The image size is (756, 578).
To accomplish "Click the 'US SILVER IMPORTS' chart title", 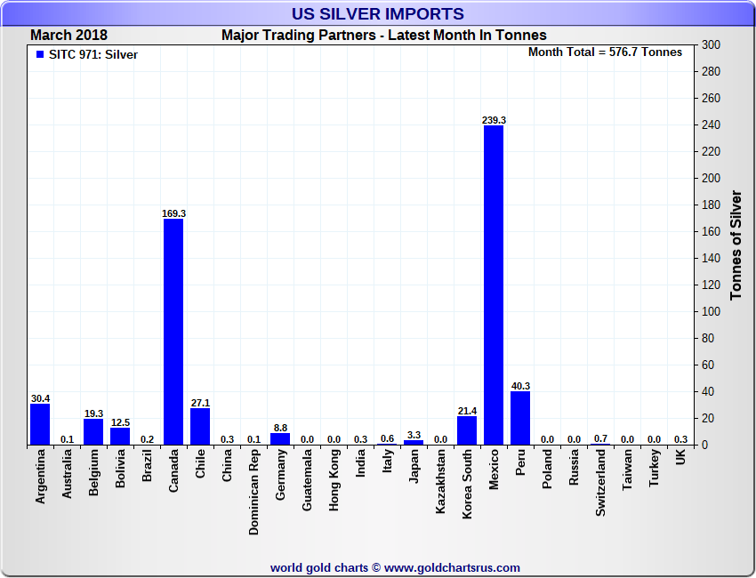I will point(377,14).
